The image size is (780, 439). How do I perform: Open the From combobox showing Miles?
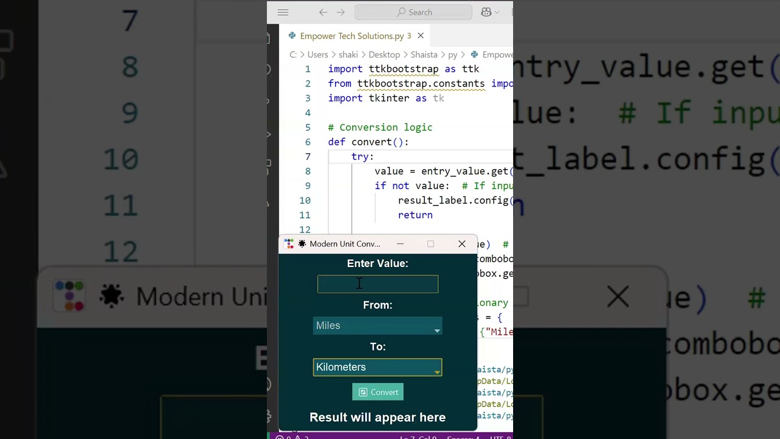click(x=378, y=326)
